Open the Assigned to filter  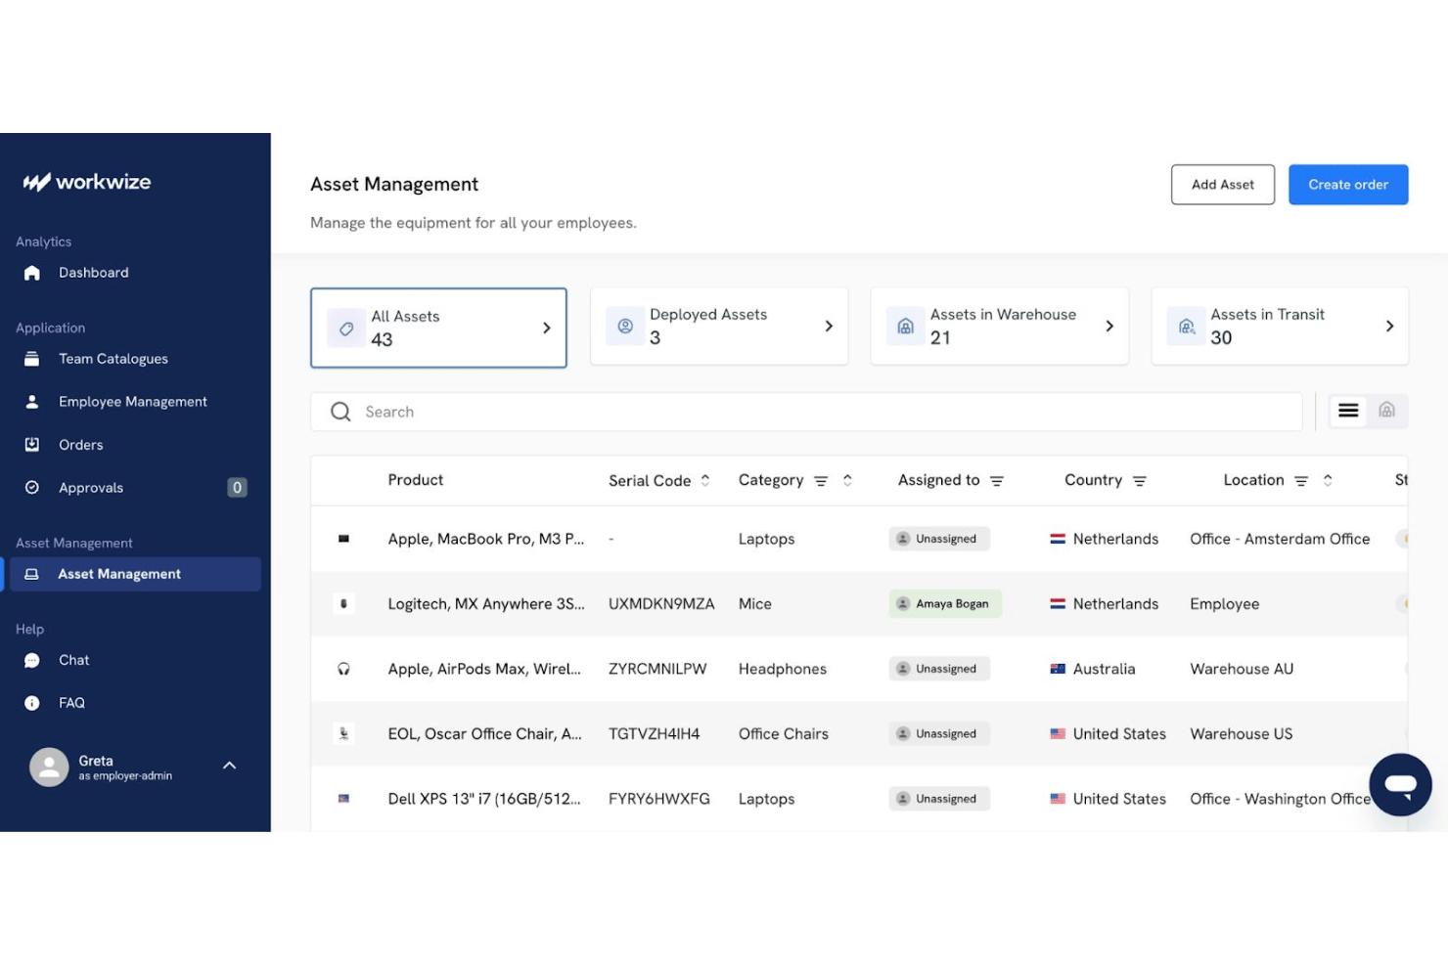click(996, 481)
